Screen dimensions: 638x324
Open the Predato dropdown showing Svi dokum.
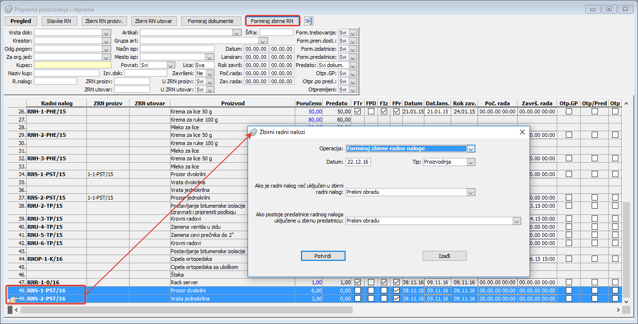pyautogui.click(x=353, y=65)
